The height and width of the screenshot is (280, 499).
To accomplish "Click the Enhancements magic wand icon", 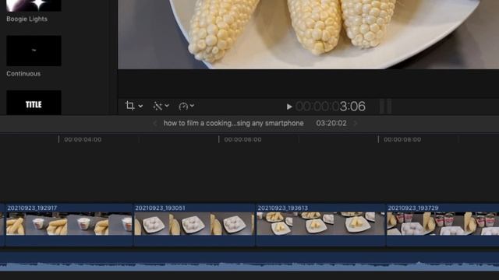I will (157, 106).
